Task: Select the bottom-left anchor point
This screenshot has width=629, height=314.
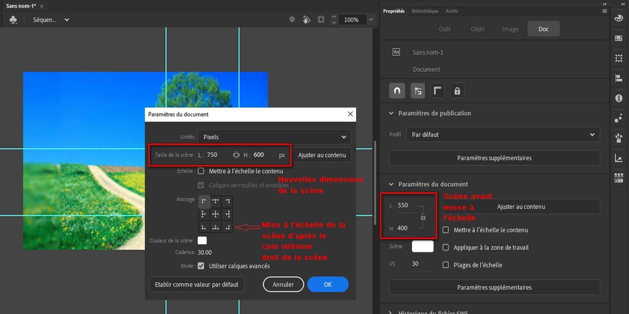Action: tap(204, 227)
